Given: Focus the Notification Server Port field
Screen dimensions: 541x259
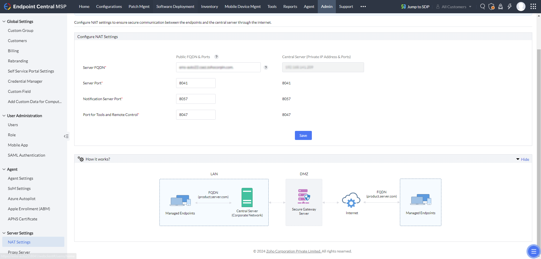Looking at the screenshot, I should point(196,99).
